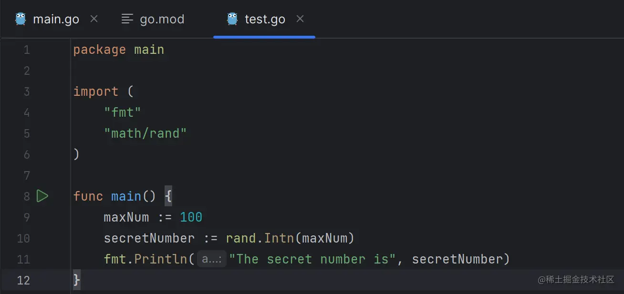Click the Intn method call
Image resolution: width=624 pixels, height=294 pixels.
pos(279,238)
